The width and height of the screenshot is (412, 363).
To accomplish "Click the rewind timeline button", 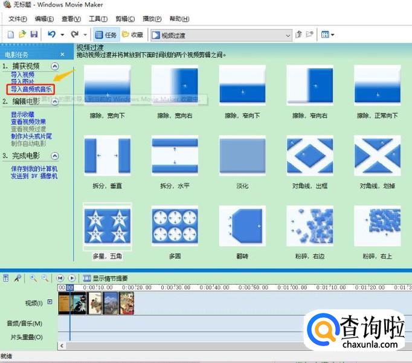I will coord(60,278).
